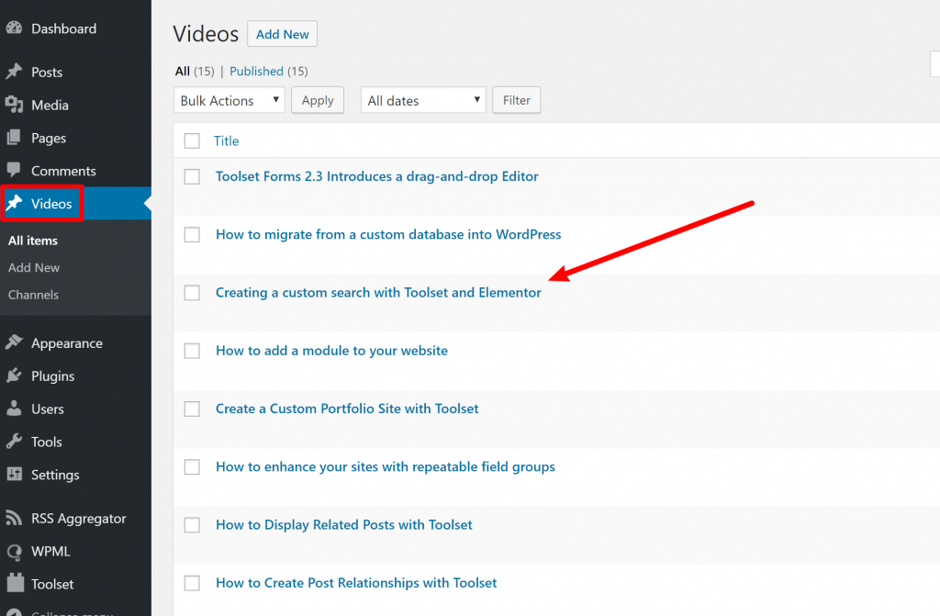940x616 pixels.
Task: Check the custom search with Elementor checkbox
Action: [192, 293]
